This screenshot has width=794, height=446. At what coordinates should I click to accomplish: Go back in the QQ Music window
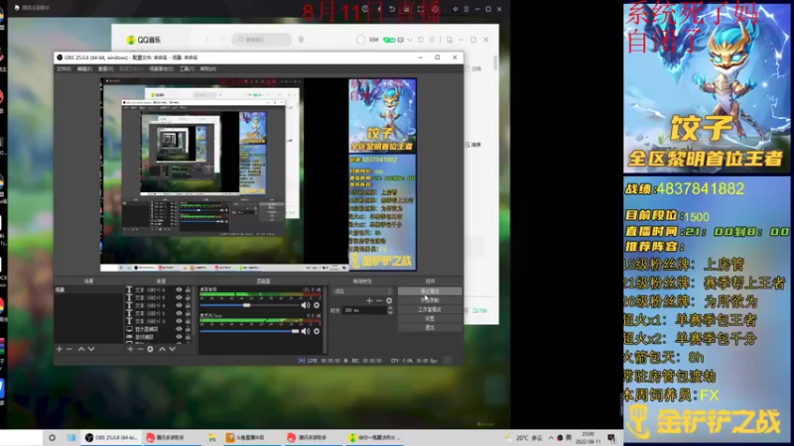click(x=207, y=40)
